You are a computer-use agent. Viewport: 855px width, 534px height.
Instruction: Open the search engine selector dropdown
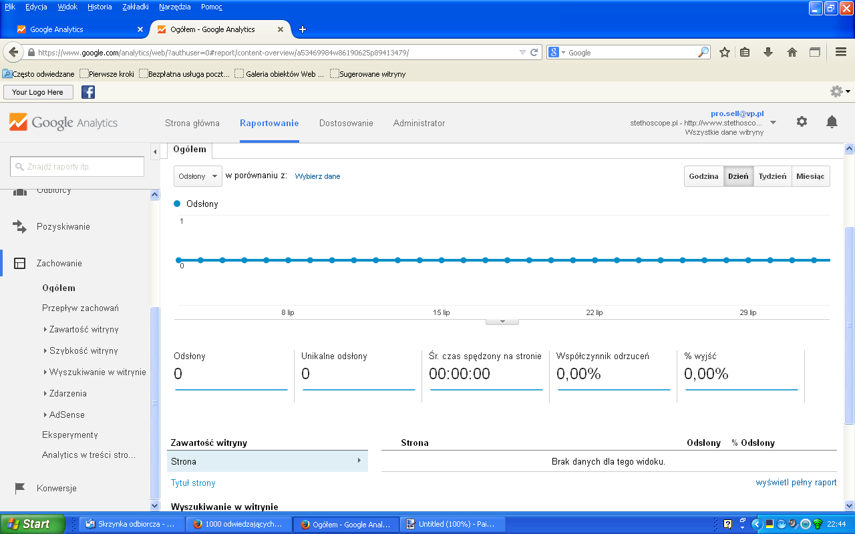tap(556, 52)
